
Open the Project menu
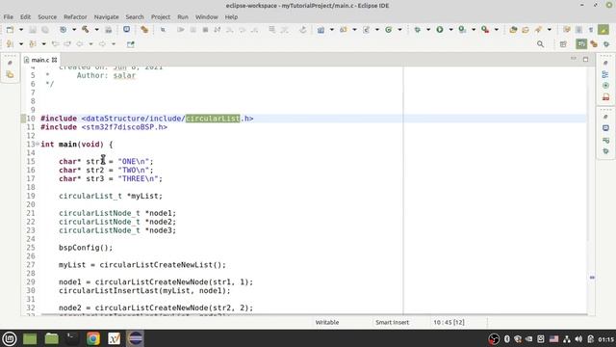tap(161, 17)
